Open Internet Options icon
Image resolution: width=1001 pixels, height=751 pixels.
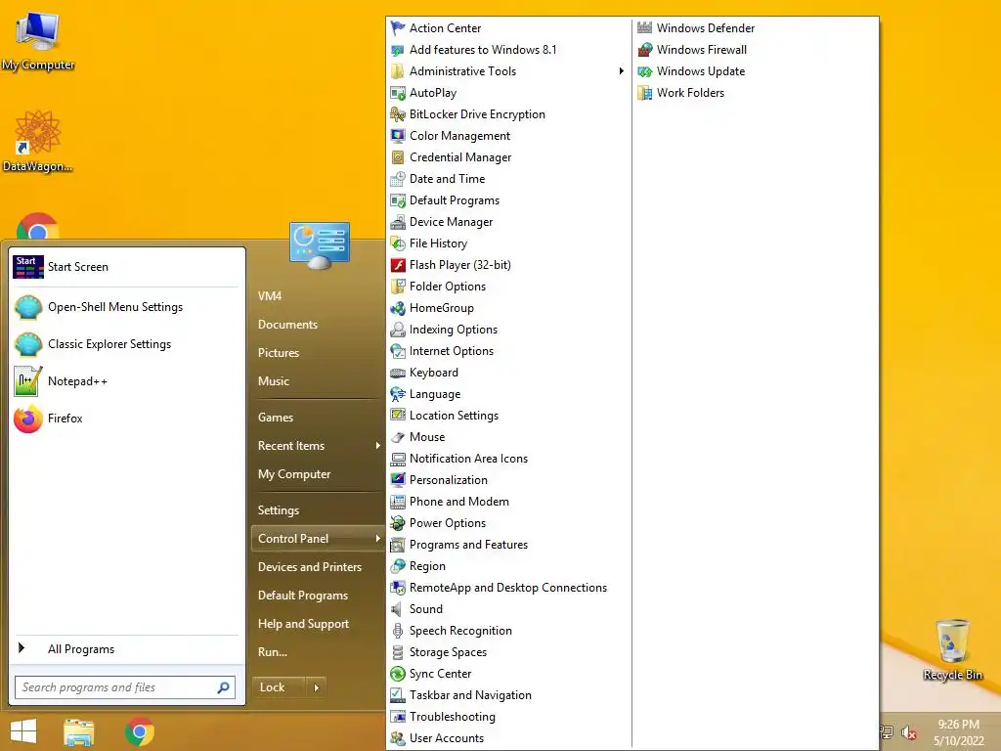click(x=398, y=351)
